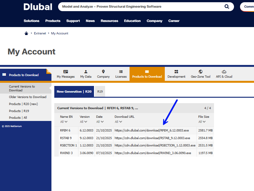Expand the File Size filter dropdown
This screenshot has height=191, width=254.
202,122
